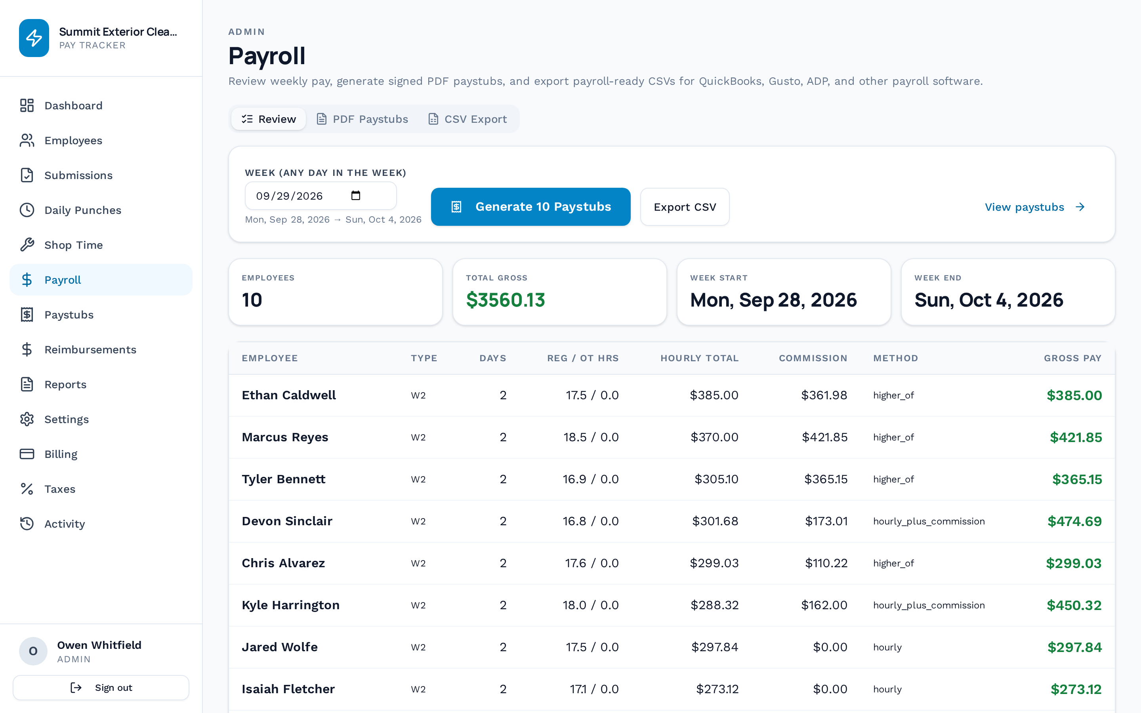Click the Week Start Mon, Sep 28, 2026 card
Image resolution: width=1141 pixels, height=713 pixels.
(784, 292)
